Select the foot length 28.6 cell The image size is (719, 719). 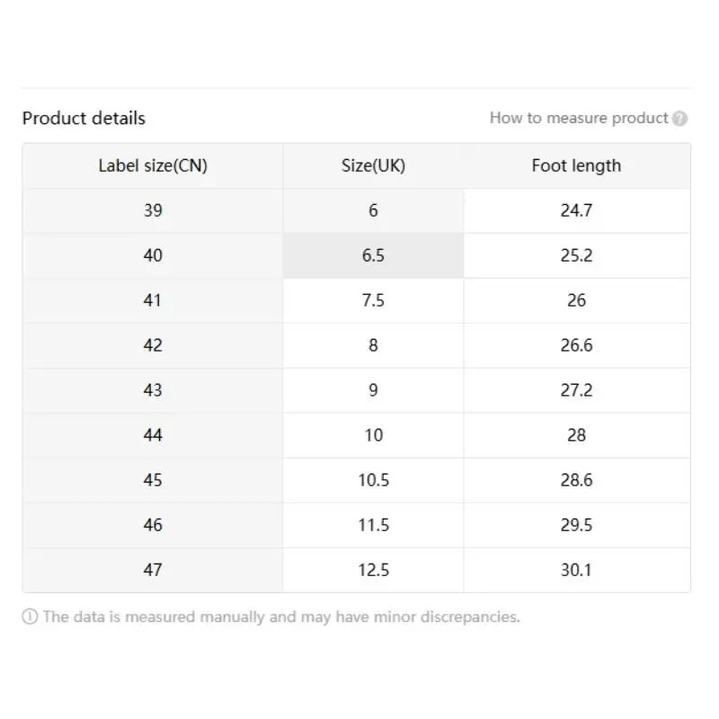(577, 480)
